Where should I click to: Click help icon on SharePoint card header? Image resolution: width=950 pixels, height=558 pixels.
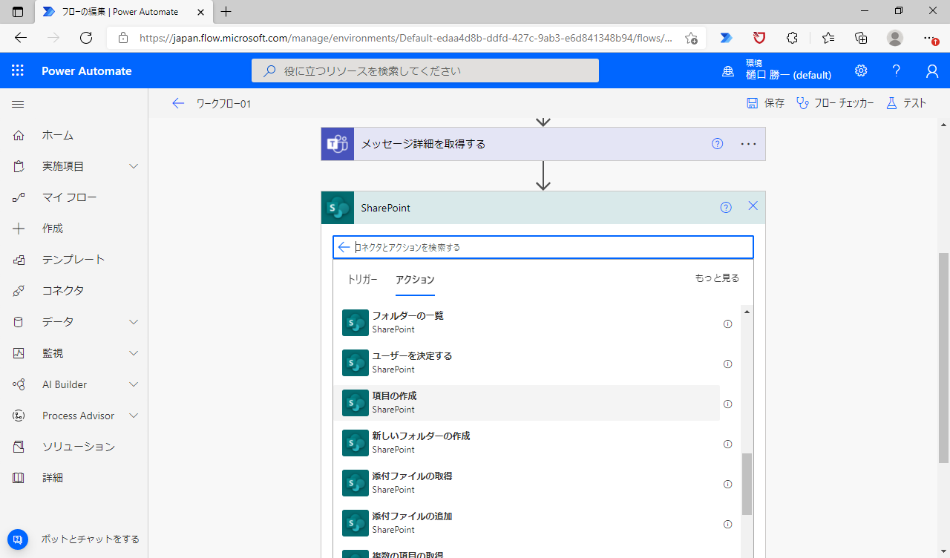point(726,208)
